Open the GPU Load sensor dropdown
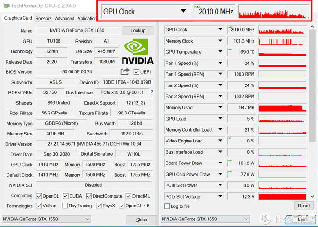This screenshot has width=318, height=227. point(220,119)
